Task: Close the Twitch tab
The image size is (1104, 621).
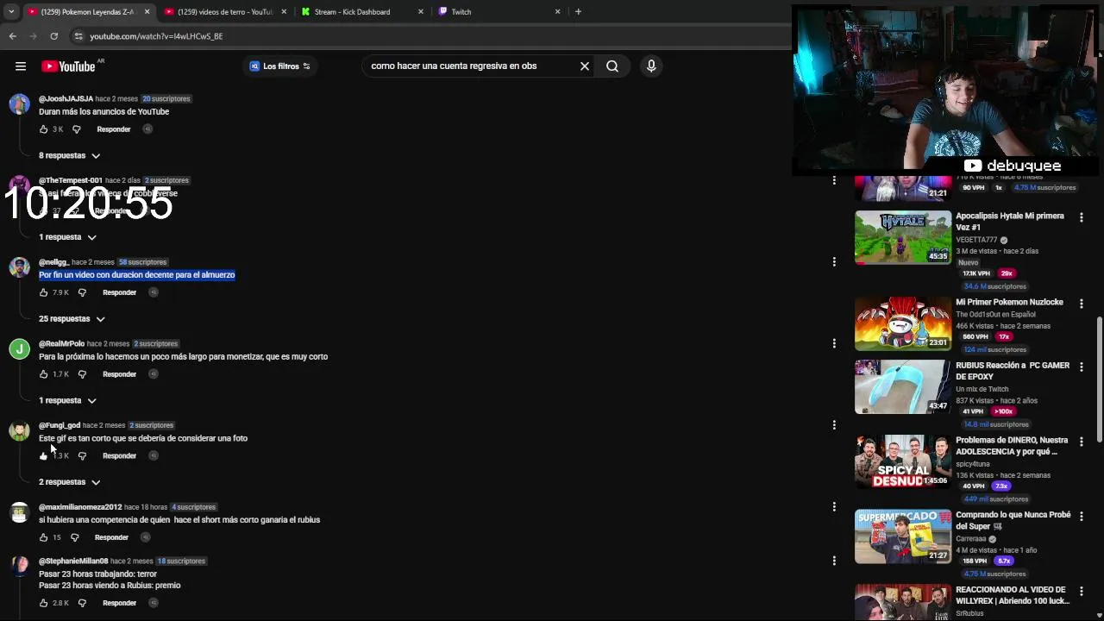Action: coord(557,12)
